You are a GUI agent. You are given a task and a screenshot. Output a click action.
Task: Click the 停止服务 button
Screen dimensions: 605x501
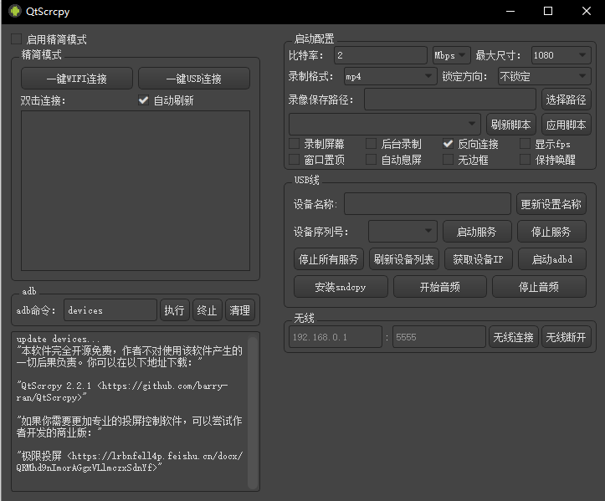click(x=551, y=232)
